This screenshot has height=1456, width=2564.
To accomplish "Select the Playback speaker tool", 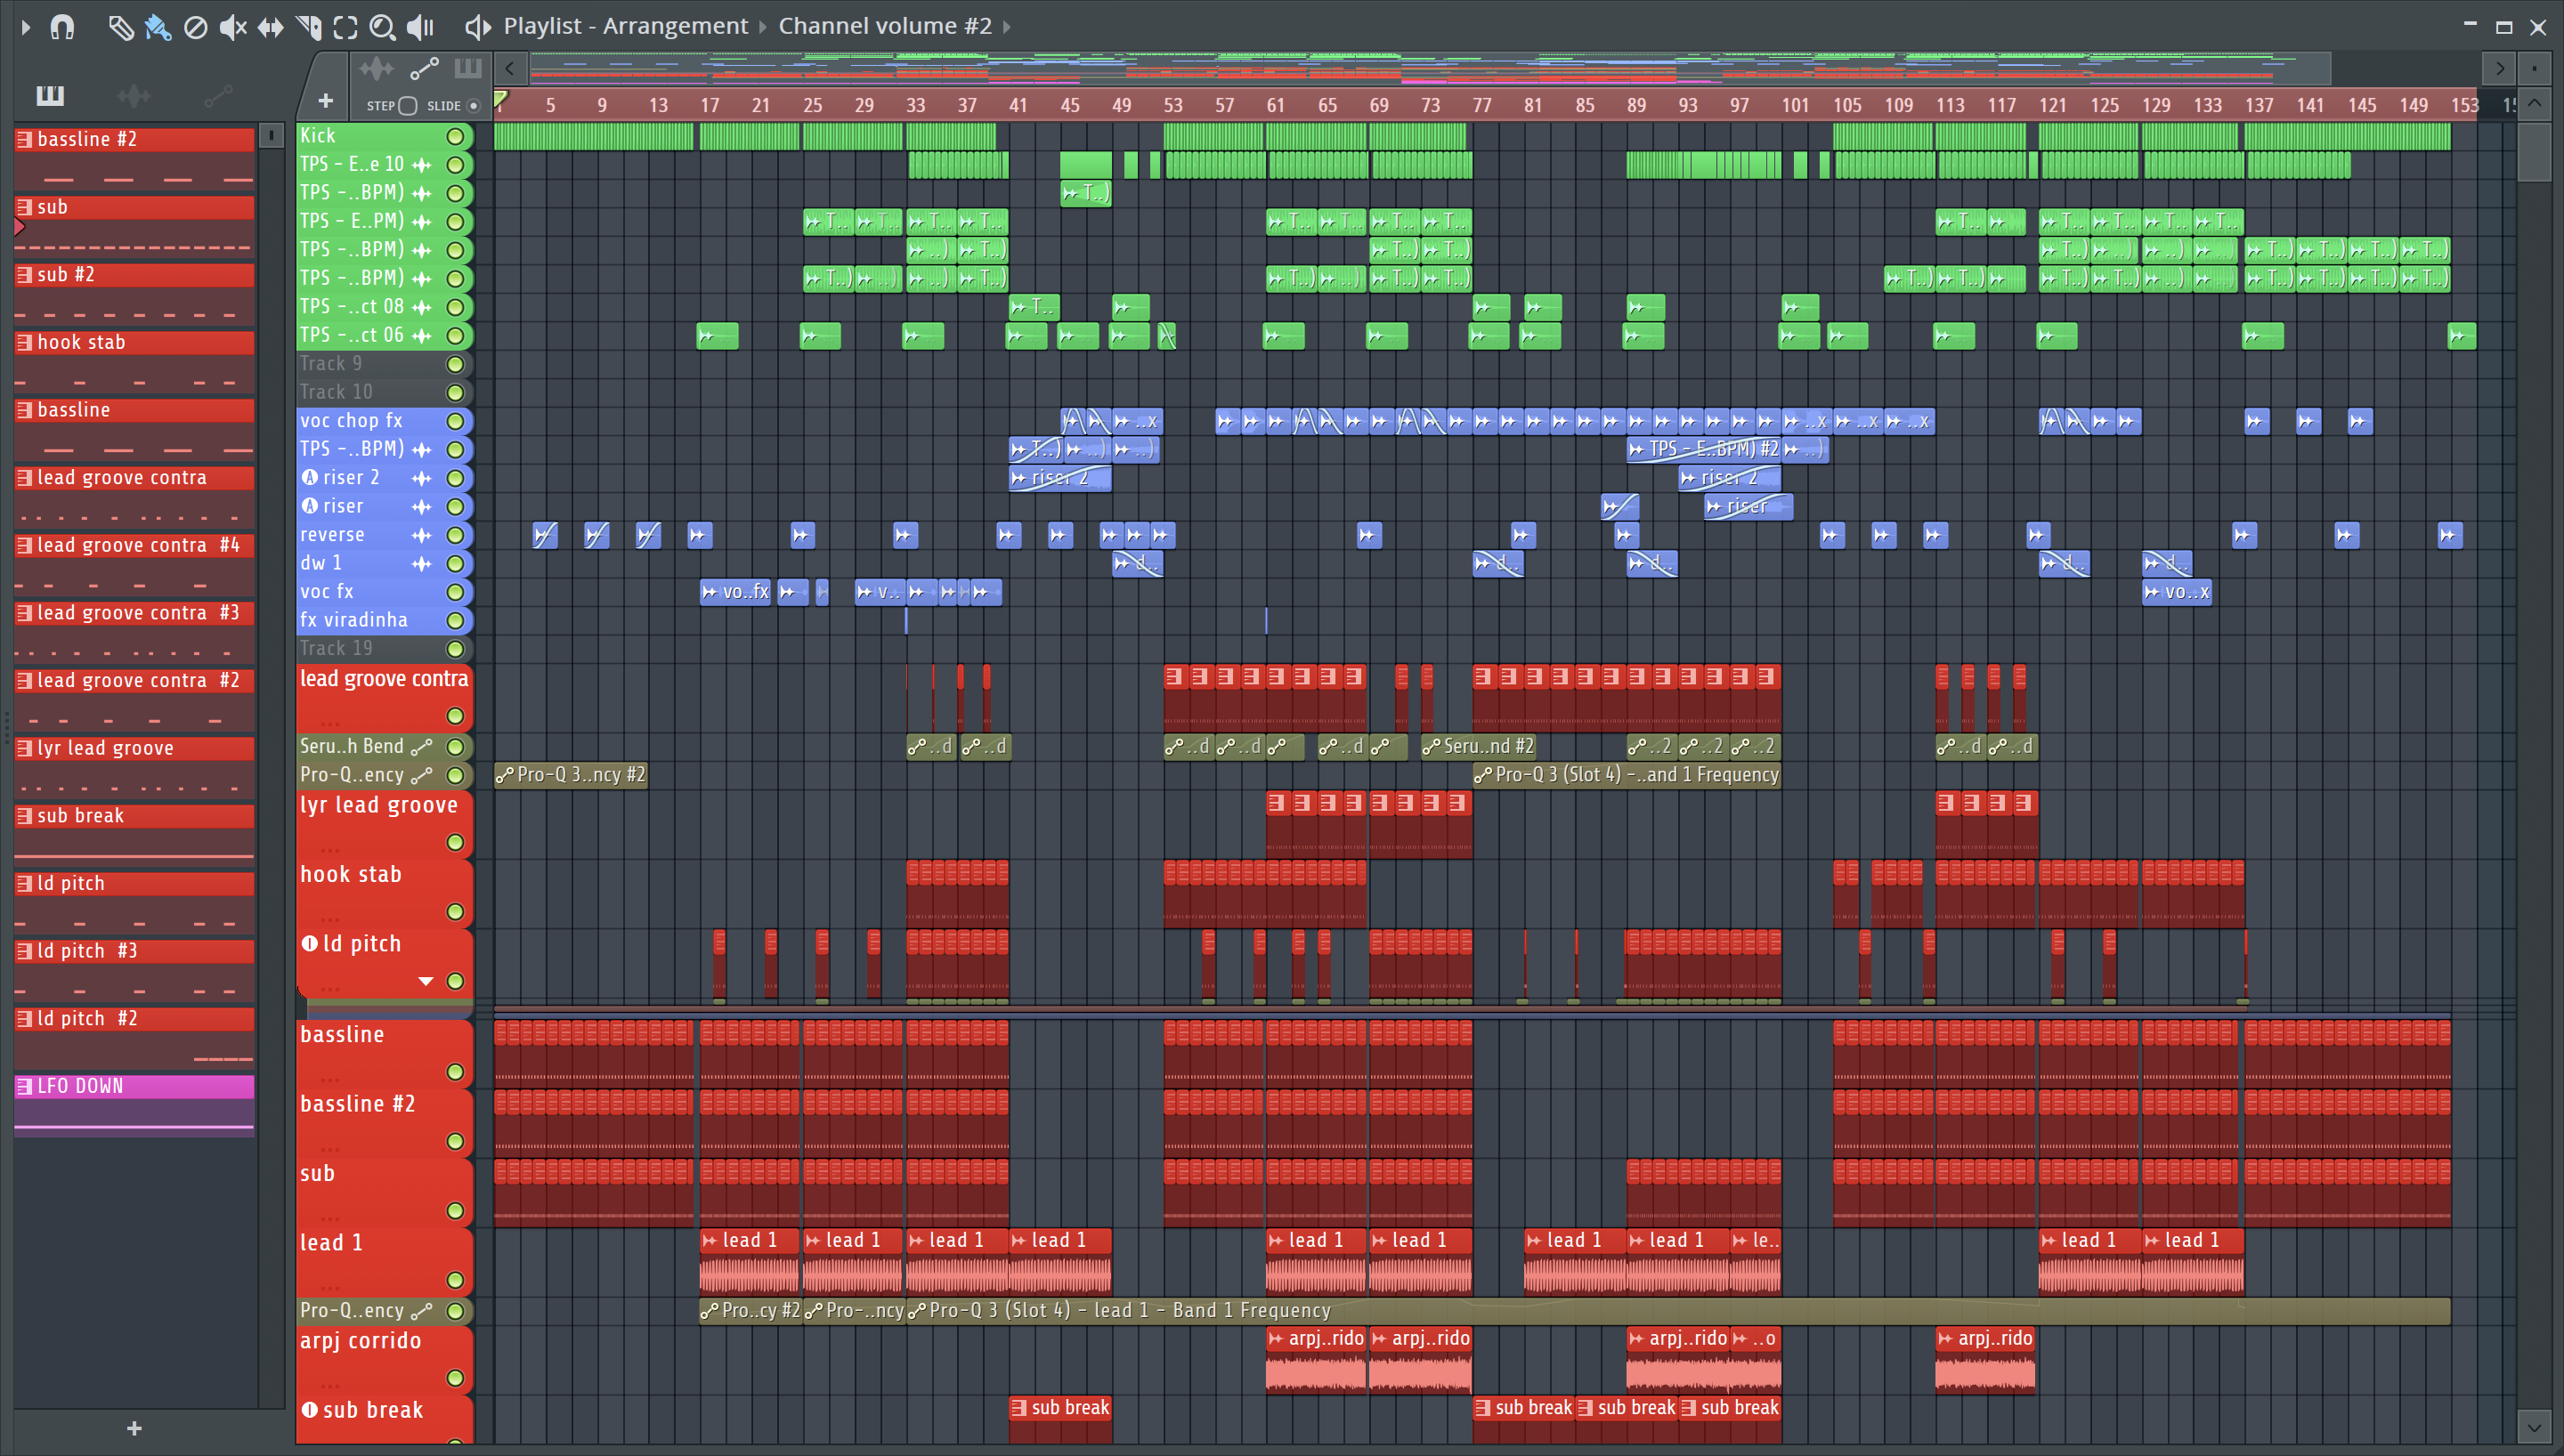I will [420, 27].
